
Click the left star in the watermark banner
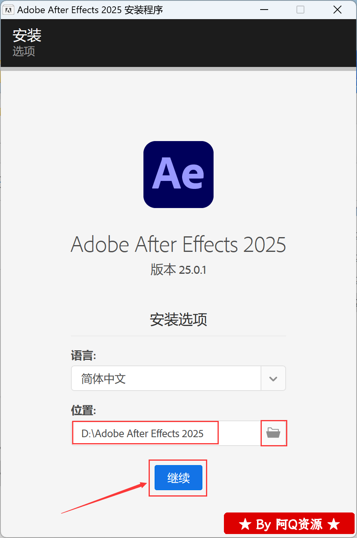[245, 524]
